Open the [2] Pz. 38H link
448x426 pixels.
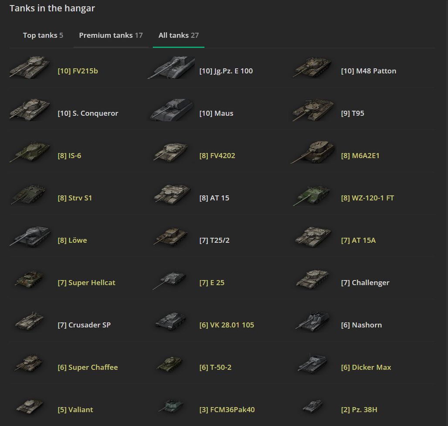(x=359, y=410)
